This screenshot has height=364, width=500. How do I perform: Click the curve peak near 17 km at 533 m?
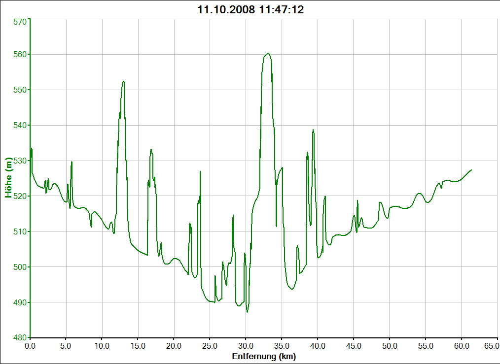(x=151, y=150)
